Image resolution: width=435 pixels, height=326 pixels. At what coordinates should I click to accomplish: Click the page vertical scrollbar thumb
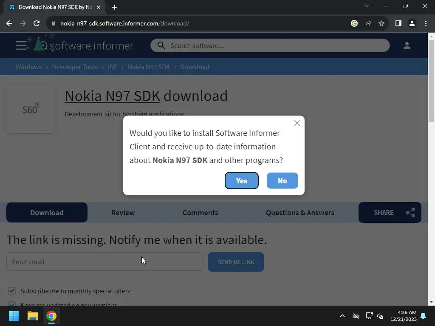[x=432, y=81]
